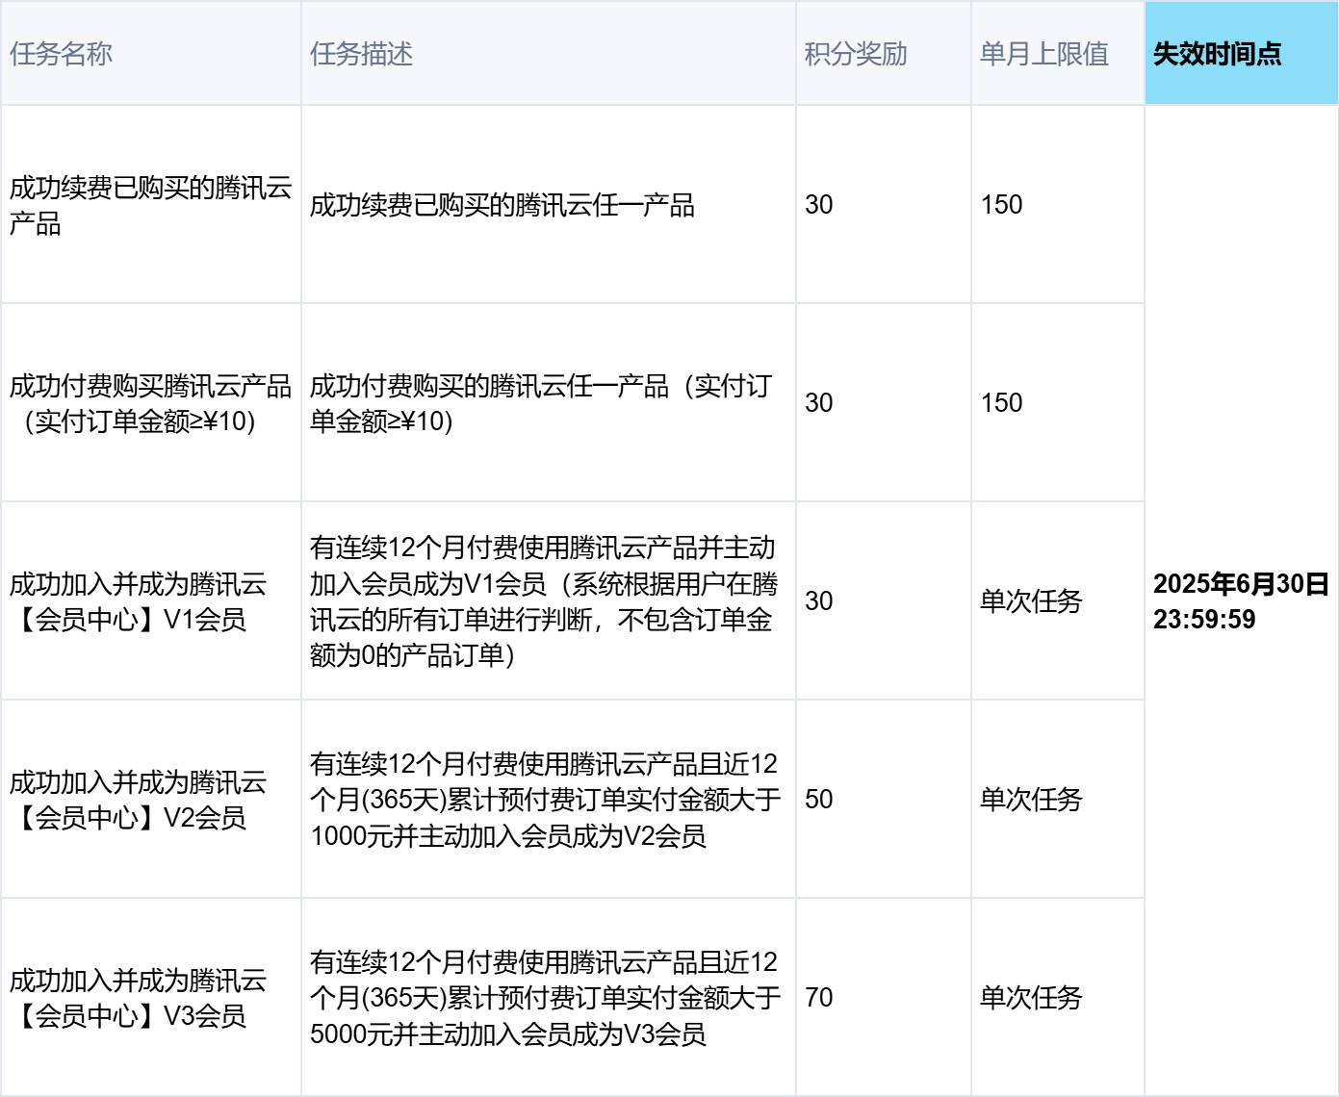Image resolution: width=1339 pixels, height=1097 pixels.
Task: Click points value 70 in V3会员 row
Action: click(819, 998)
